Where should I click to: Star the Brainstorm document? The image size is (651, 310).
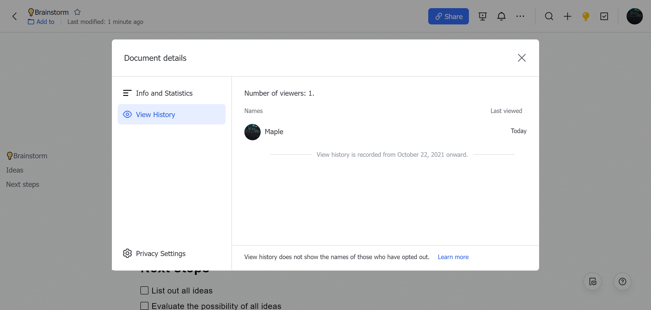coord(77,12)
